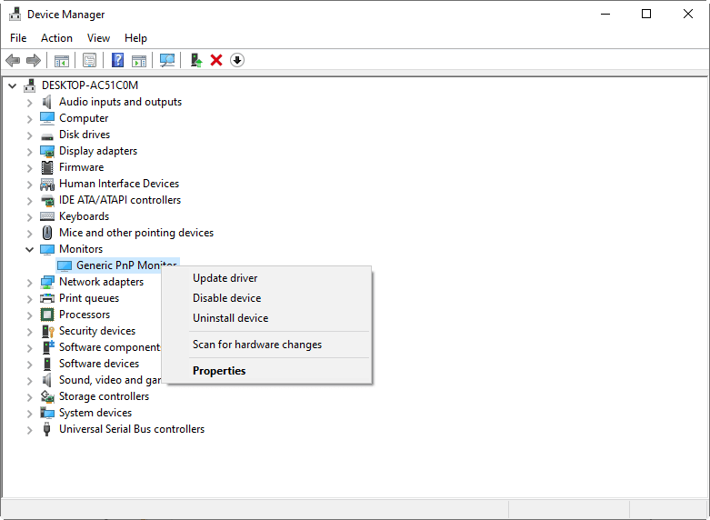
Task: Click the Mice and other pointing devices icon
Action: click(x=47, y=233)
